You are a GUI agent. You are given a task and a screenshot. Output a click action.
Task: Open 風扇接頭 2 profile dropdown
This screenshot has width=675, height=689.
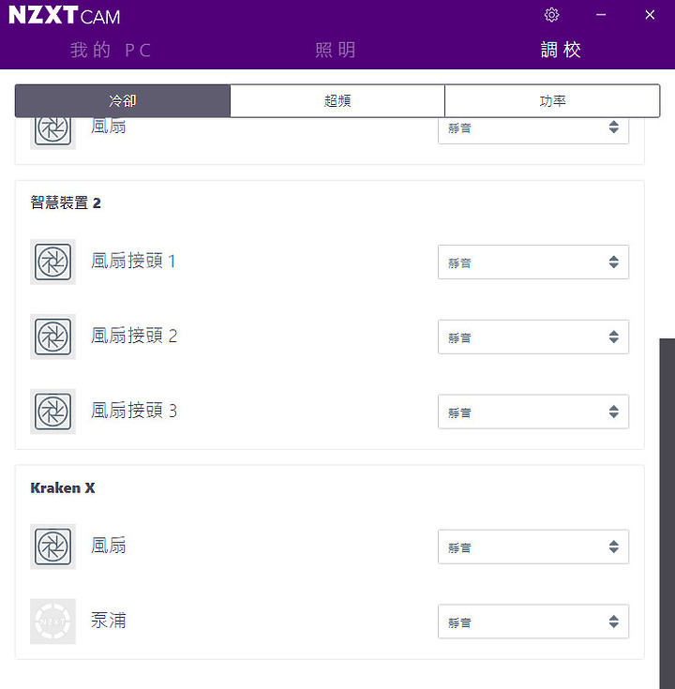[533, 337]
